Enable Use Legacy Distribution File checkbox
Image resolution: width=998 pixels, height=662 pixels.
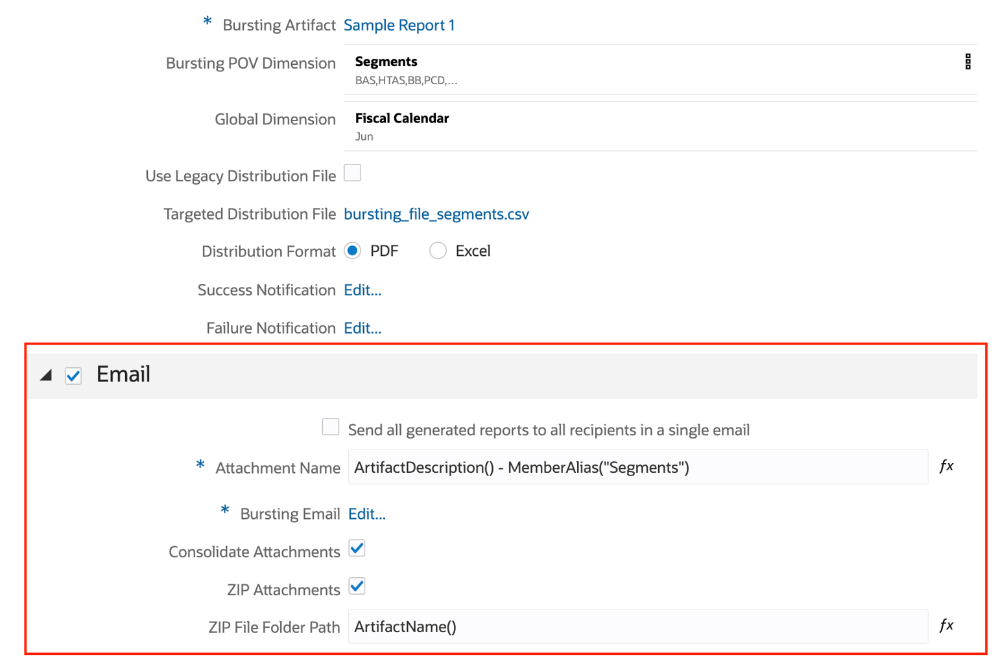pyautogui.click(x=352, y=174)
